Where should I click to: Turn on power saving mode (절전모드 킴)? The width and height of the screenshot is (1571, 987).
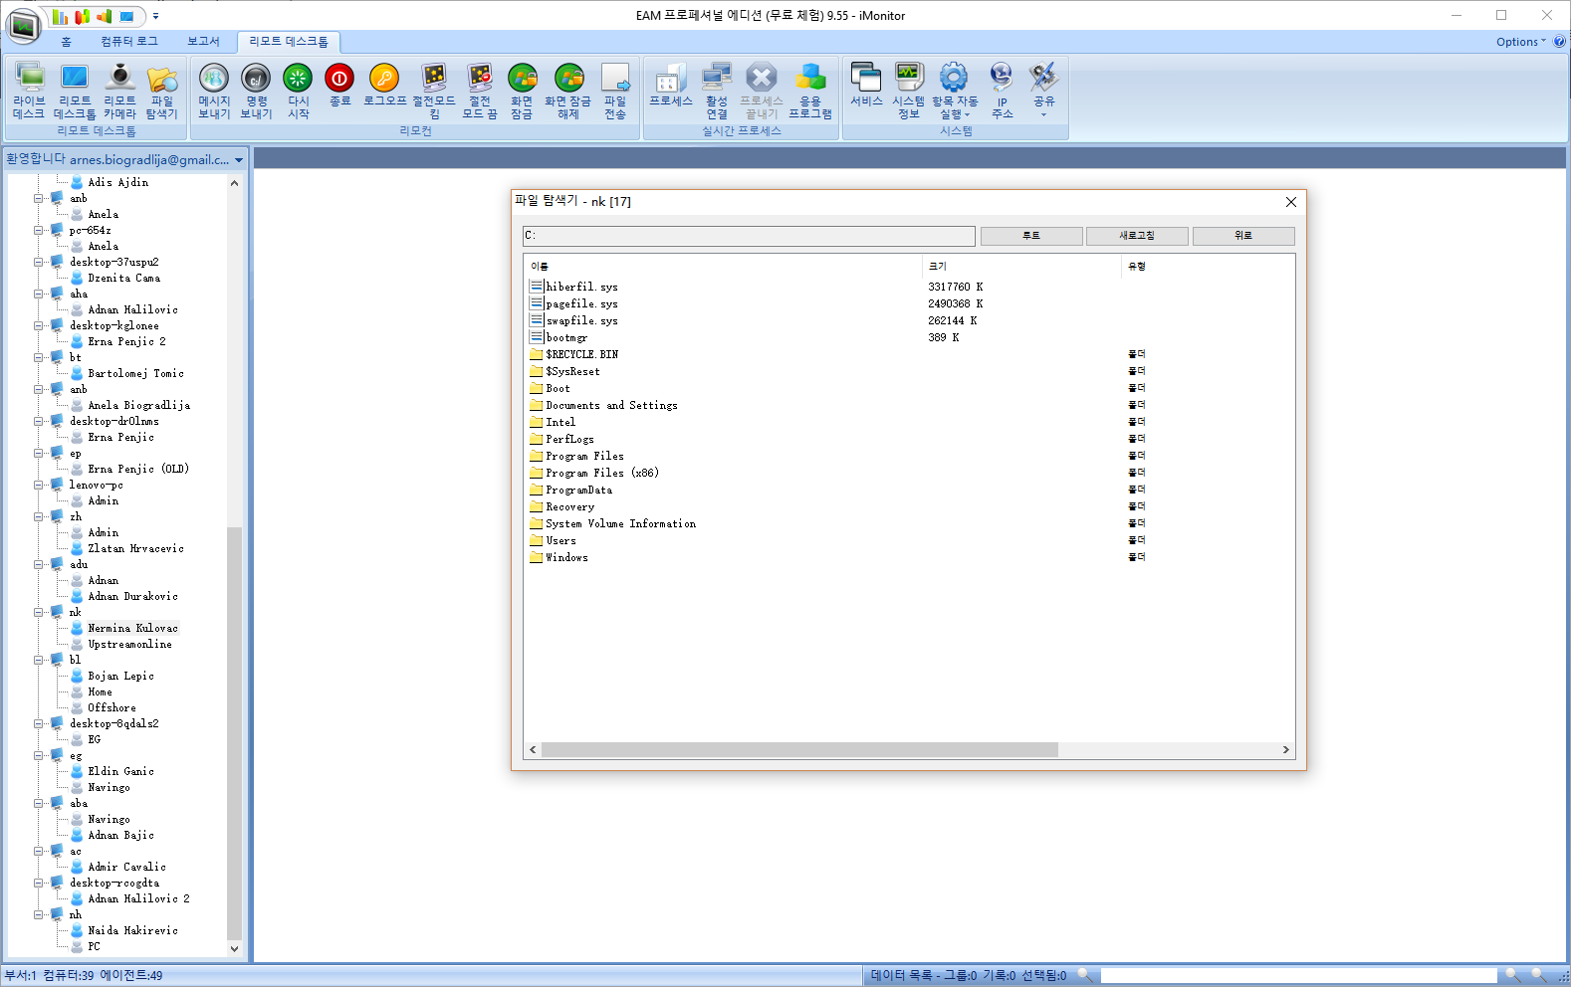[x=434, y=91]
